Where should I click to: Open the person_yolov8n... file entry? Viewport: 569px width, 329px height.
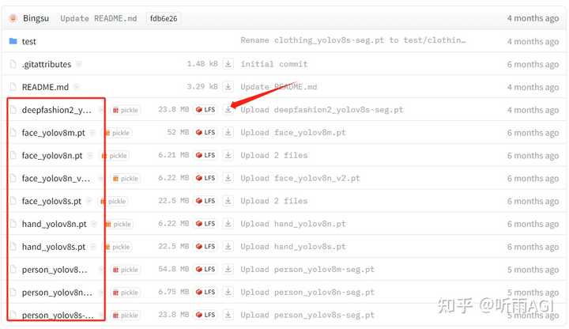57,293
